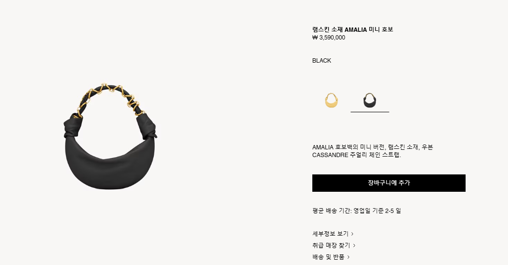
Task: Expand details via chevron beside 세부정보 보기
Action: point(352,234)
